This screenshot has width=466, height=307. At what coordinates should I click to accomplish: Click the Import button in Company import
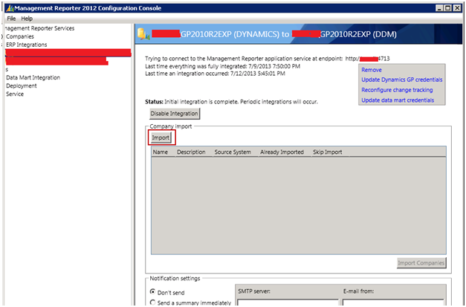(161, 138)
